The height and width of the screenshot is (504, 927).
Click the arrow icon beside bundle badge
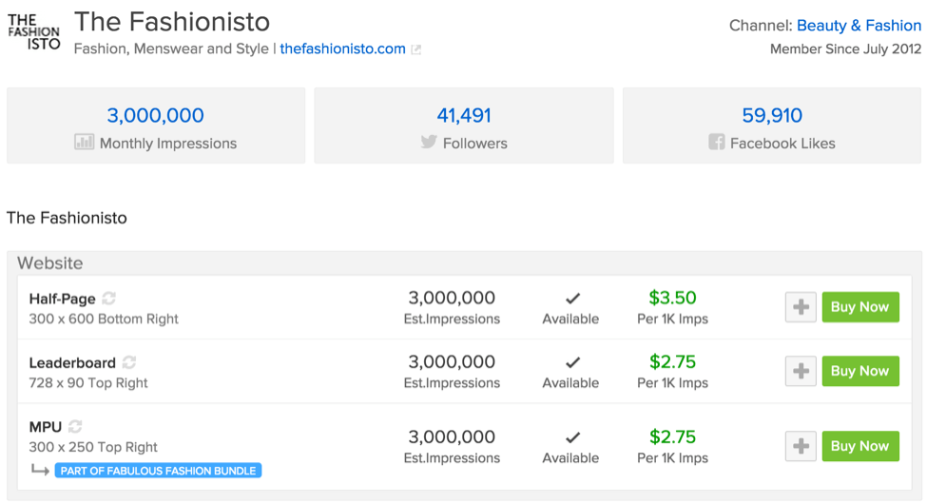(x=40, y=470)
